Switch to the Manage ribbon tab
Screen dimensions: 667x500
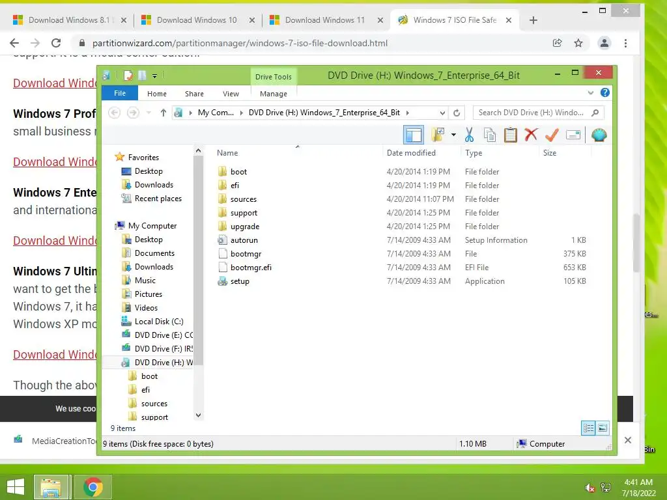(273, 94)
